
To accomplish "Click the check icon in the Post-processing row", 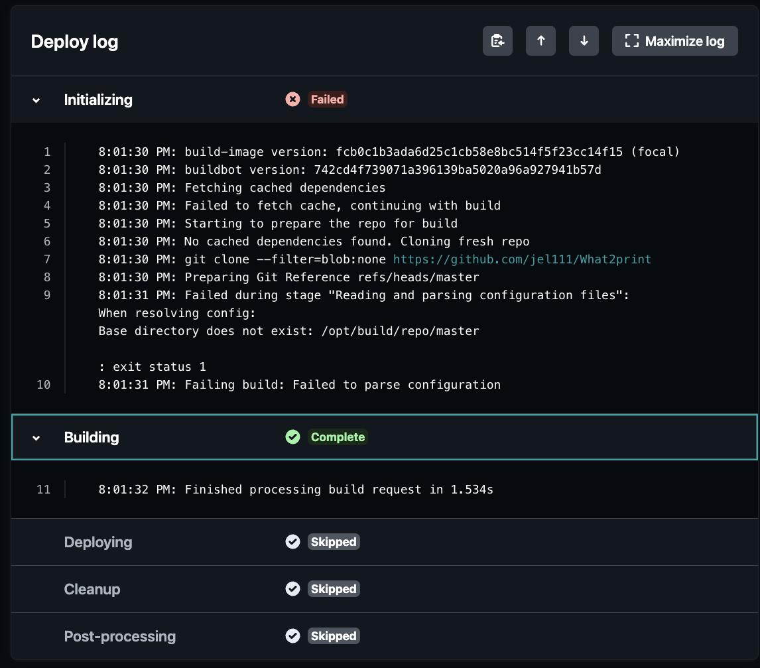I will click(292, 636).
